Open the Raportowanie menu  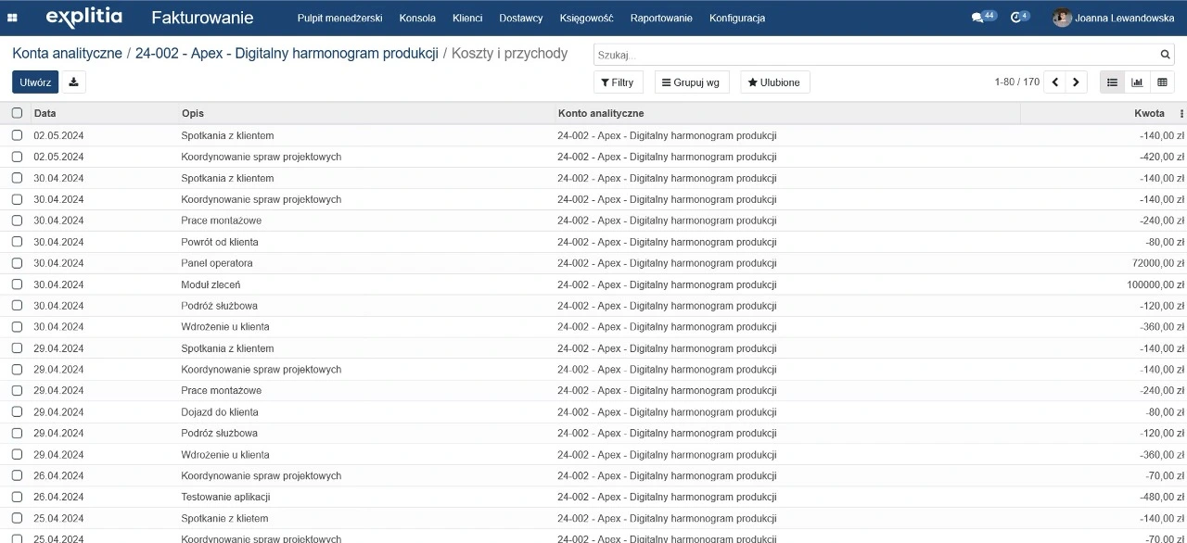tap(661, 18)
